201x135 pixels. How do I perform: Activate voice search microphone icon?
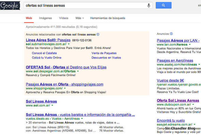pos(149,5)
